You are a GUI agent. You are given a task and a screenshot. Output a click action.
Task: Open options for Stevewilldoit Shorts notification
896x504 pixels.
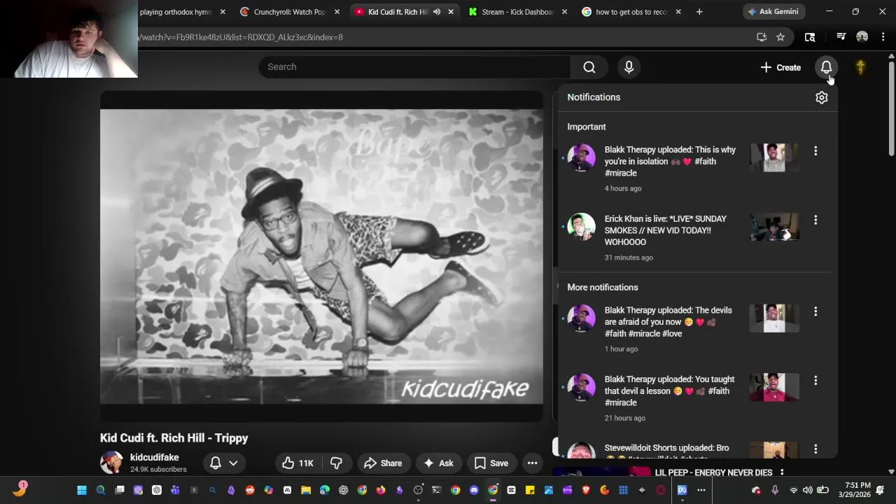click(815, 448)
